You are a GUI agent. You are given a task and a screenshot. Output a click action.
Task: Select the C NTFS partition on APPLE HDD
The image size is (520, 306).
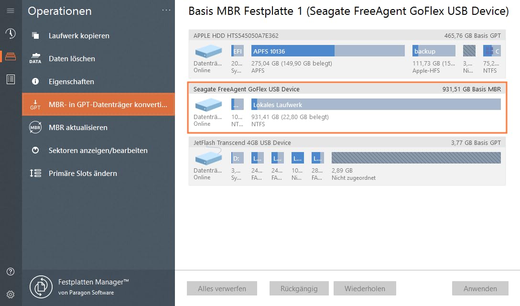tap(492, 51)
